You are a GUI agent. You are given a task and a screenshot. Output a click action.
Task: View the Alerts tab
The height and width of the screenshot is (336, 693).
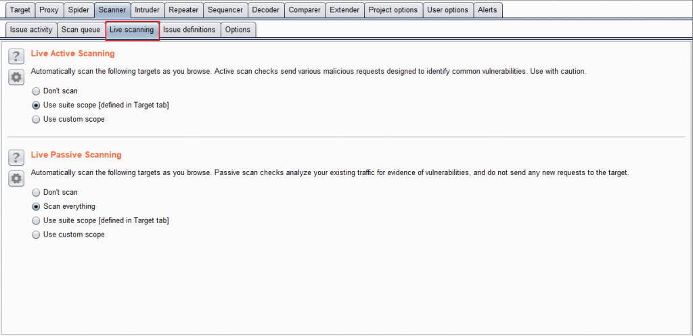pos(487,9)
